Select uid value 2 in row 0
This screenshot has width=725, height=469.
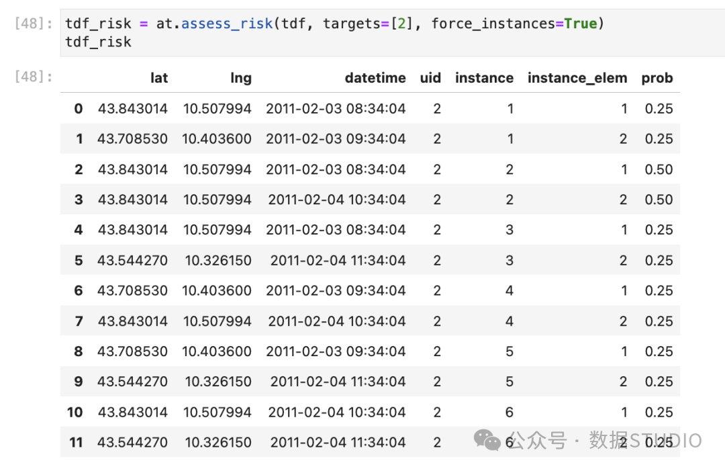437,109
